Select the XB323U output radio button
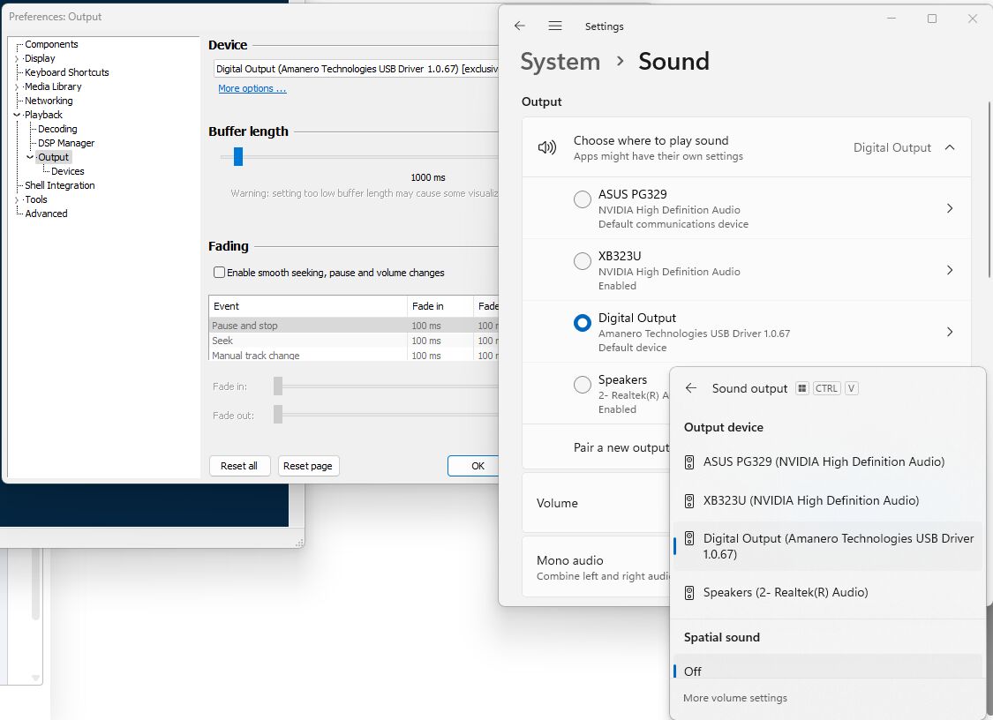Screen dimensions: 993x720 (582, 261)
